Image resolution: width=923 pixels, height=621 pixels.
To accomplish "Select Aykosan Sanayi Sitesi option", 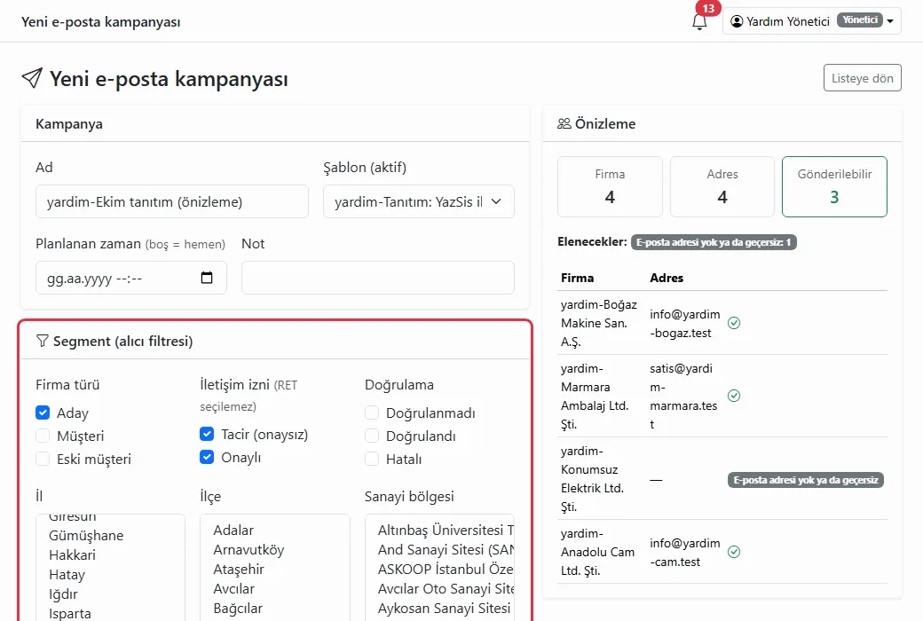I will pyautogui.click(x=444, y=608).
